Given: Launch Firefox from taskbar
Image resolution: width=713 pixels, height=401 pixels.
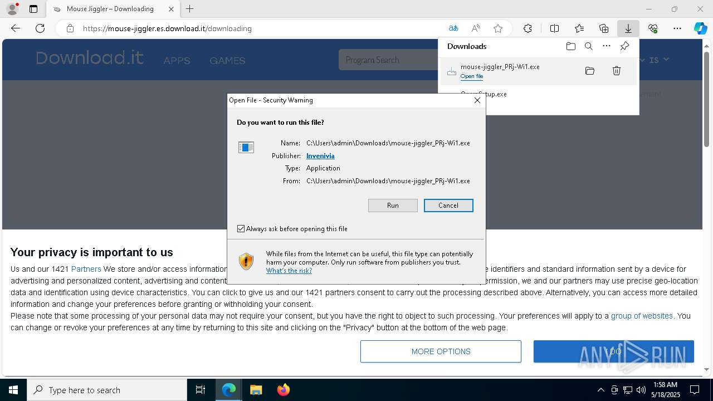Looking at the screenshot, I should point(283,390).
